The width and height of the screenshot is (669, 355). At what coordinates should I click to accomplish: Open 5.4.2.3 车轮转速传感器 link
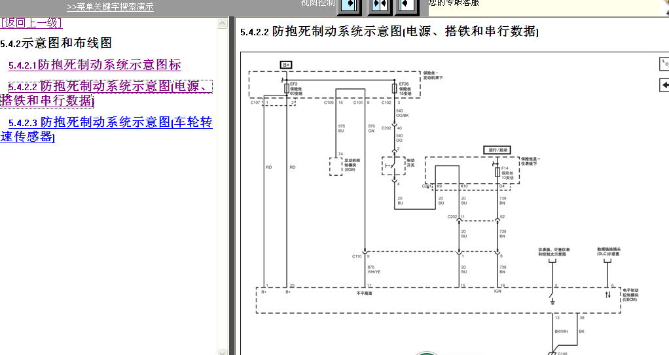(x=106, y=129)
